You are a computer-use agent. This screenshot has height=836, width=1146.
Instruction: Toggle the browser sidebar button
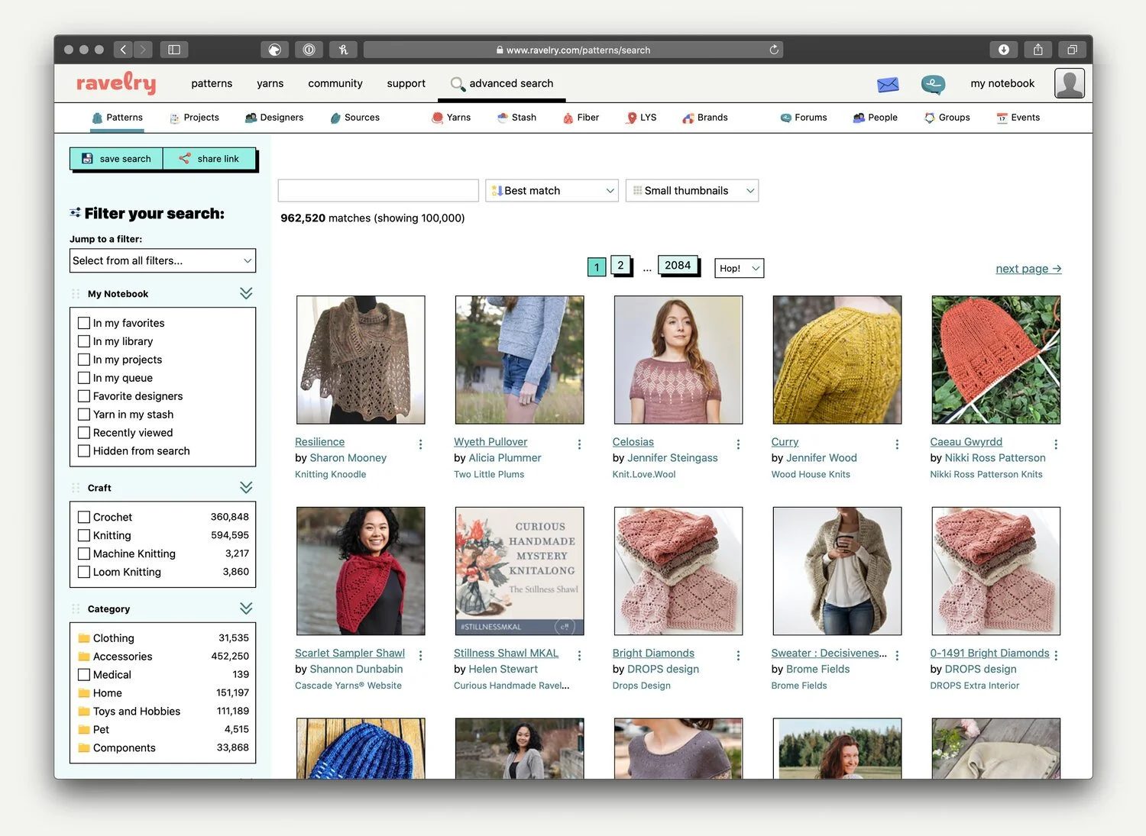[x=174, y=50]
